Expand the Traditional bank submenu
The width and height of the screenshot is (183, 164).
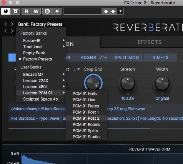[41, 47]
